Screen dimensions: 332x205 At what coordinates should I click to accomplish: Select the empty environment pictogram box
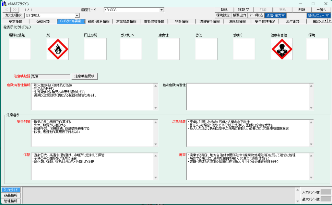[x=317, y=49]
